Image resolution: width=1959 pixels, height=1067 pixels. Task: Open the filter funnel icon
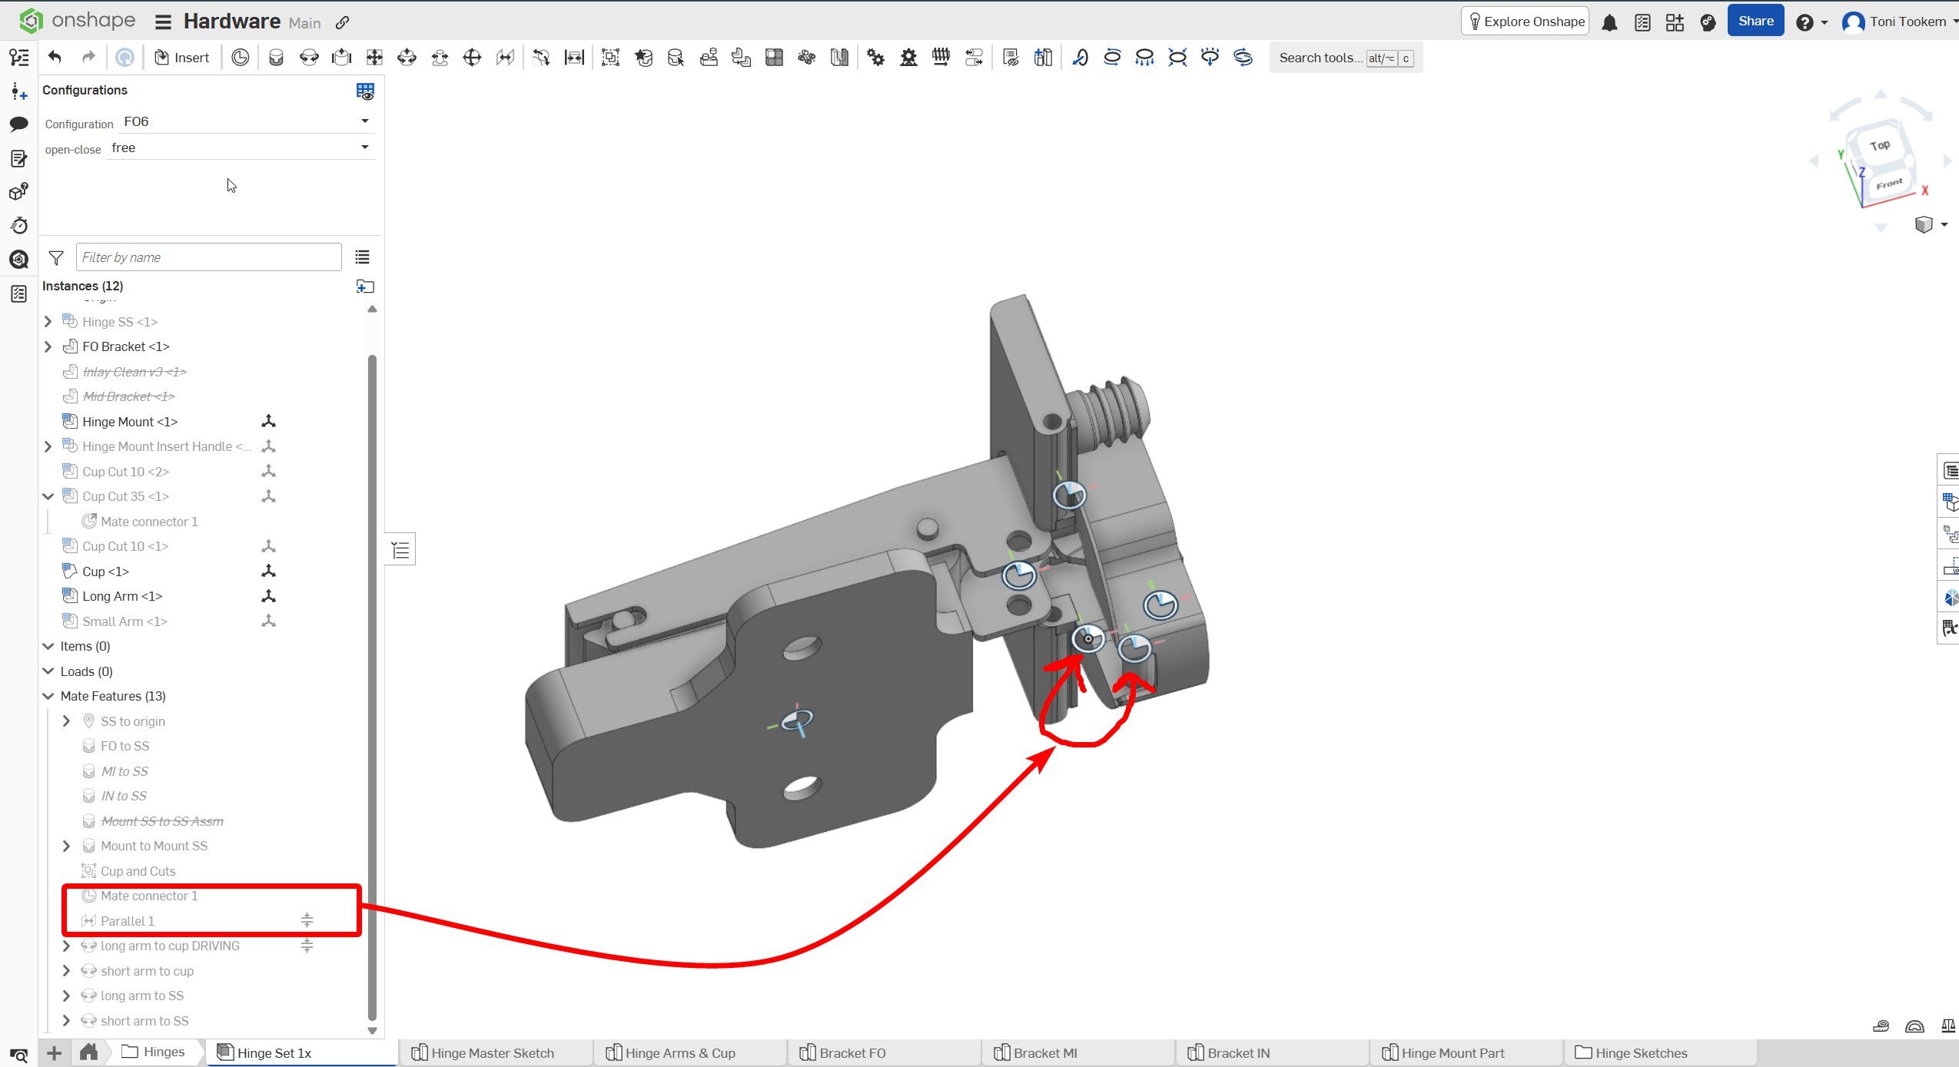(56, 257)
